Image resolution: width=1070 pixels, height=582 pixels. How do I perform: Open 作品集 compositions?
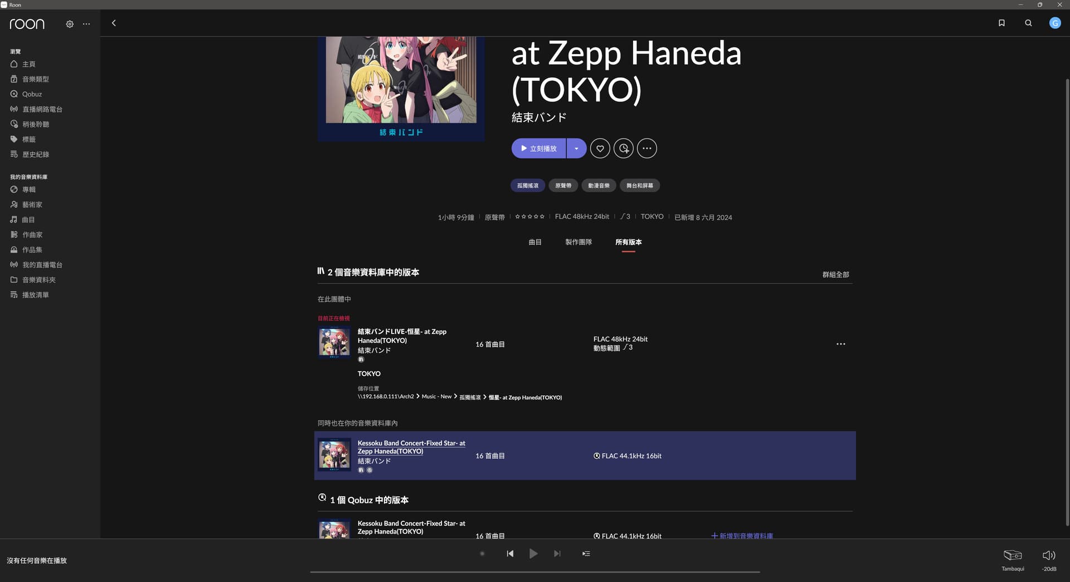(x=27, y=250)
